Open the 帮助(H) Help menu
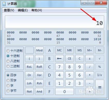This screenshot has width=109, height=100. pyautogui.click(x=37, y=10)
